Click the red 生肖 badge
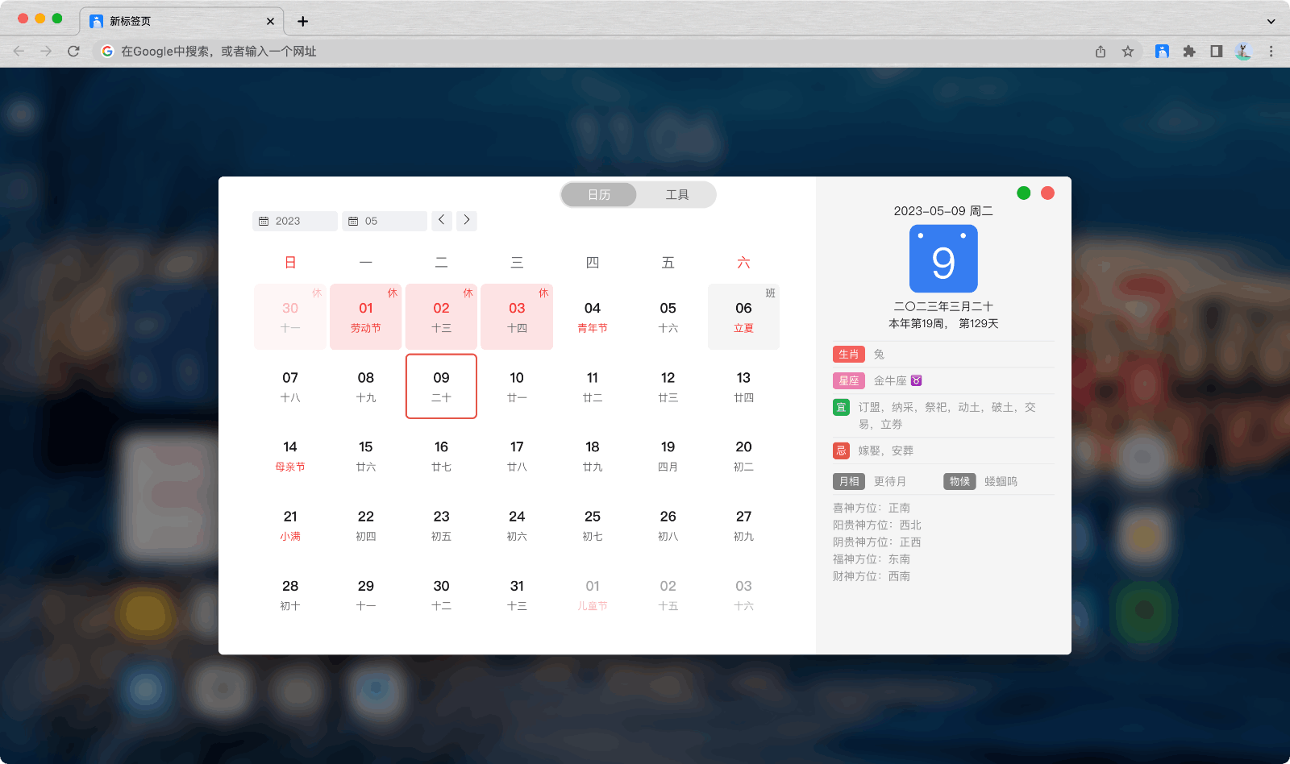The width and height of the screenshot is (1290, 764). click(x=848, y=354)
